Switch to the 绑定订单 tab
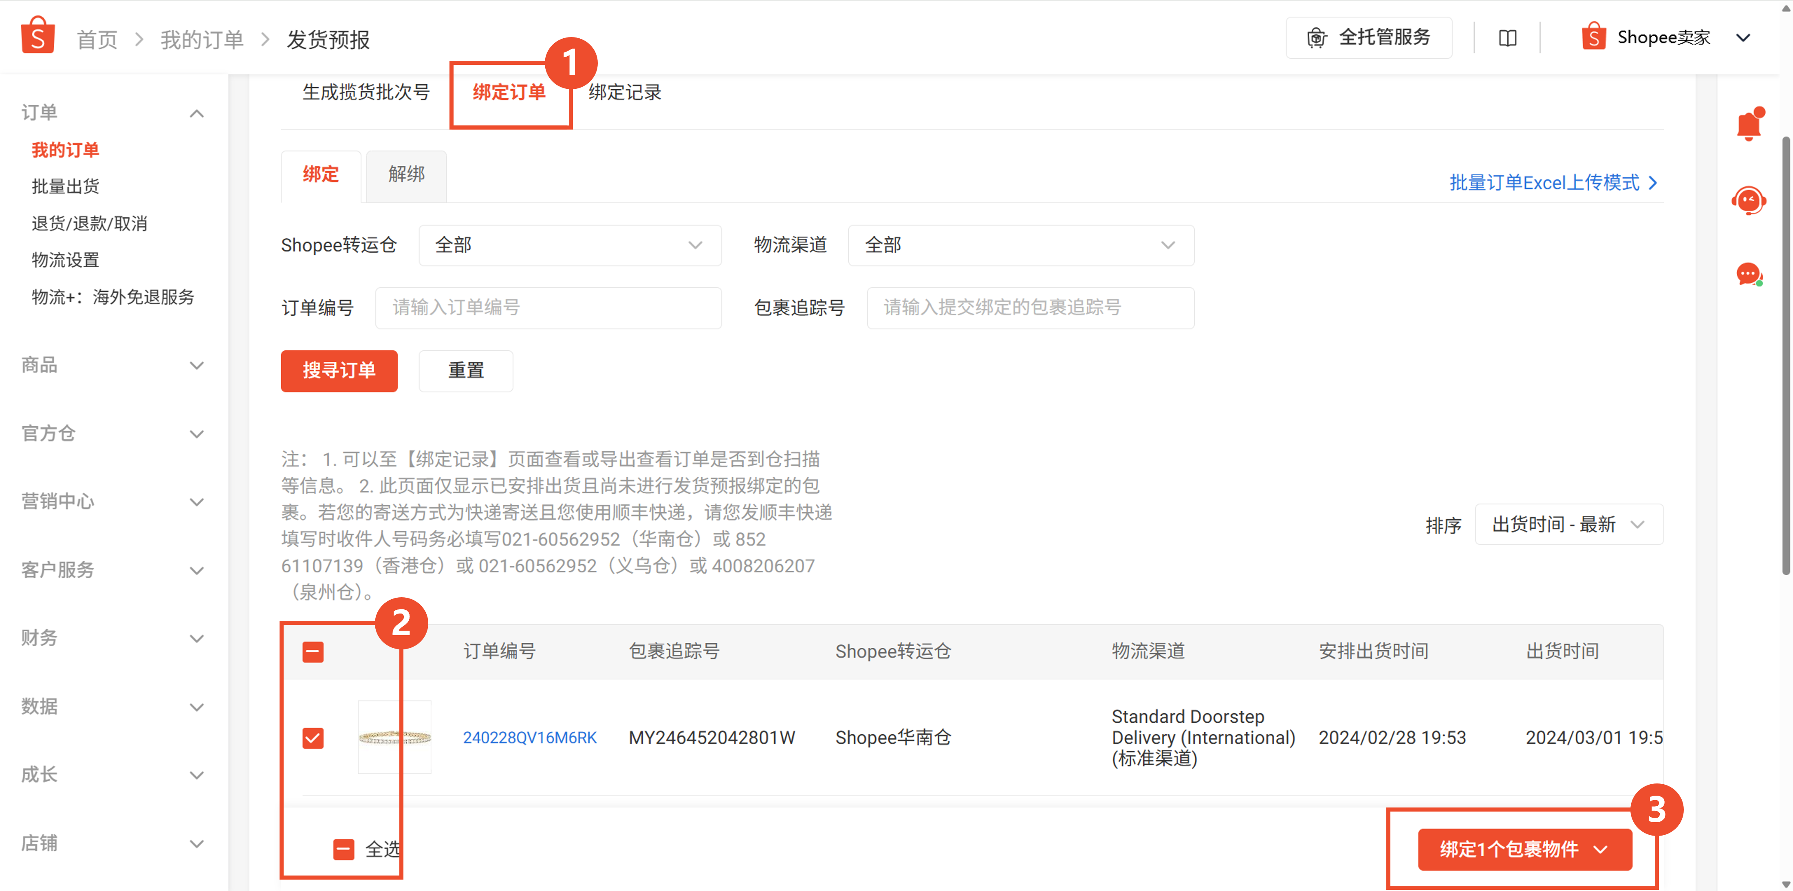 pyautogui.click(x=509, y=92)
